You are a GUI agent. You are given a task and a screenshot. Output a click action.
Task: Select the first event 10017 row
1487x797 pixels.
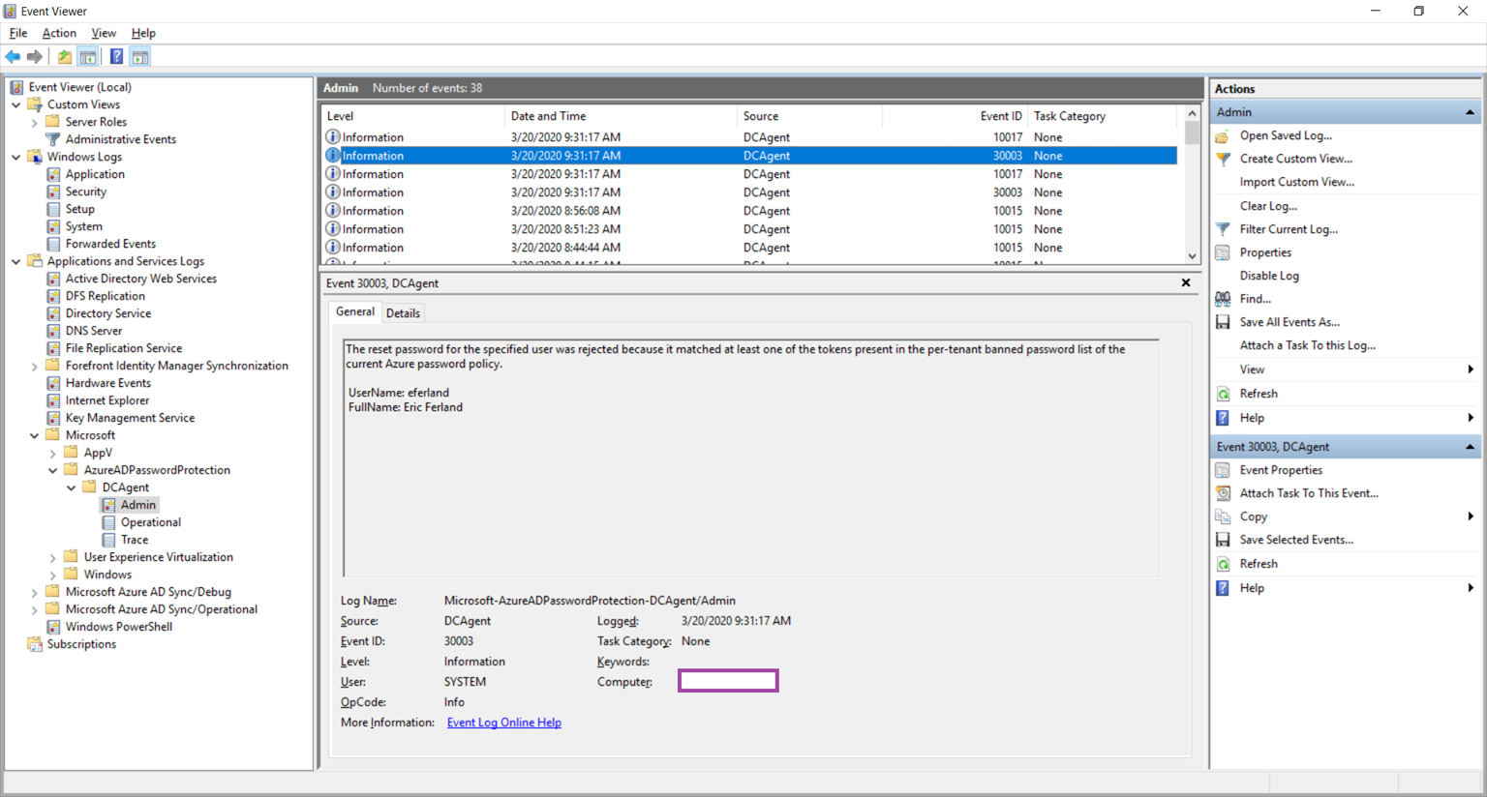(750, 137)
